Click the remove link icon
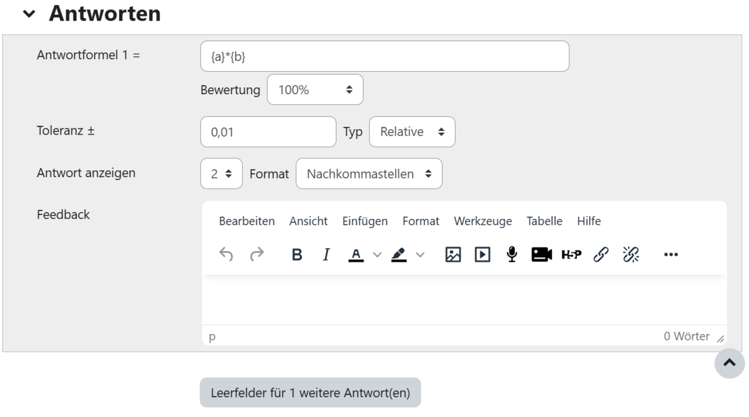The image size is (749, 417). pos(631,254)
